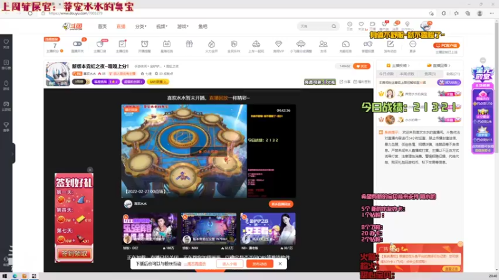Open the friends group toolbar icon

click(x=323, y=45)
